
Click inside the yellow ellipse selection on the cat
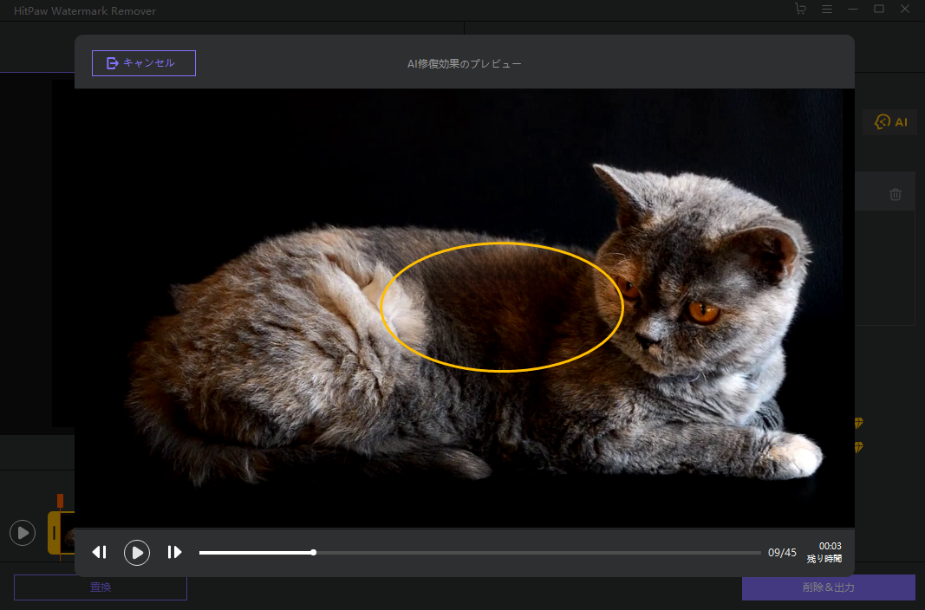(x=501, y=308)
